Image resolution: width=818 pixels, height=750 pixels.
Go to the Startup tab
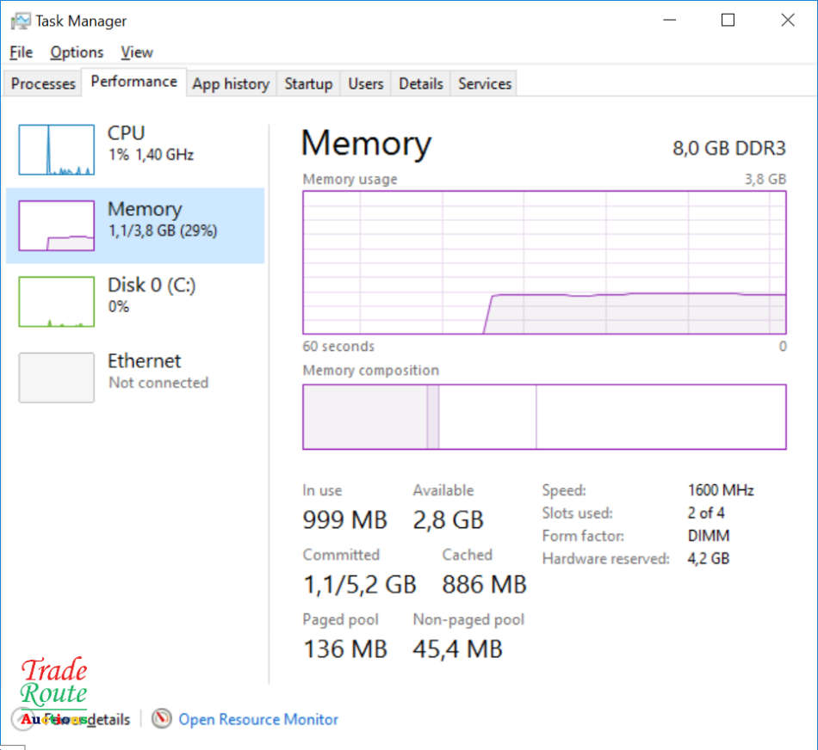[308, 83]
